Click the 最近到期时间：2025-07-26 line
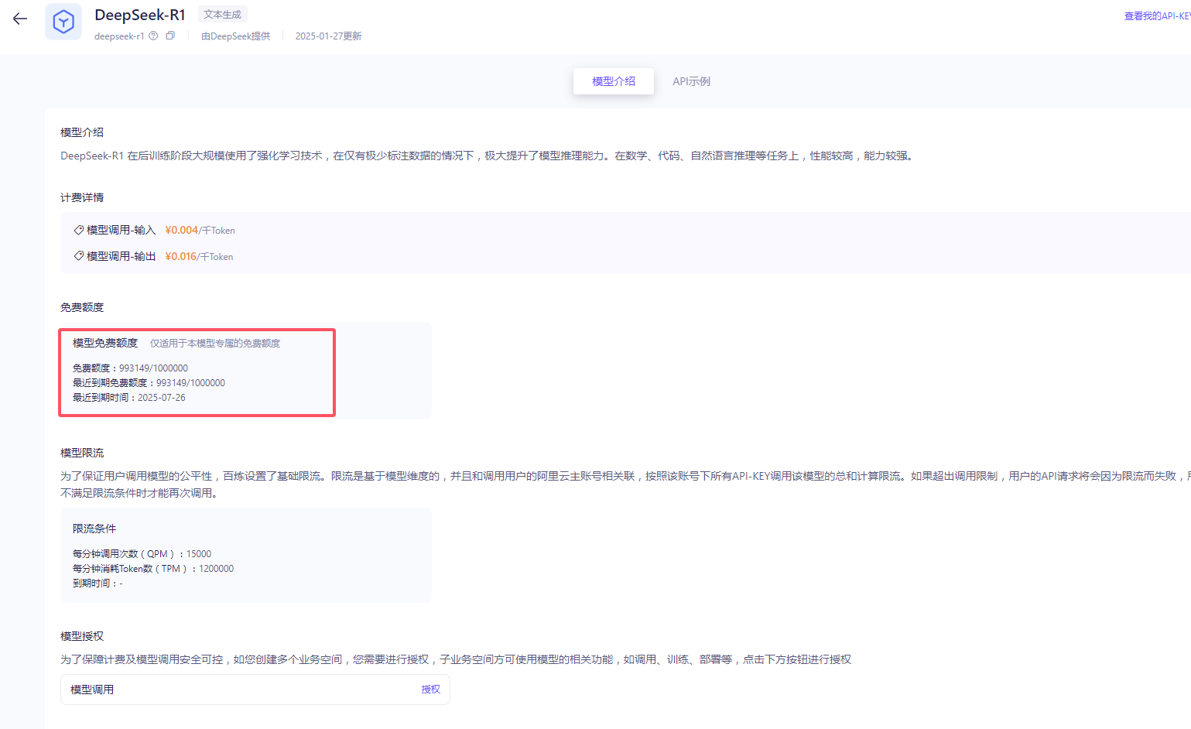 point(129,398)
